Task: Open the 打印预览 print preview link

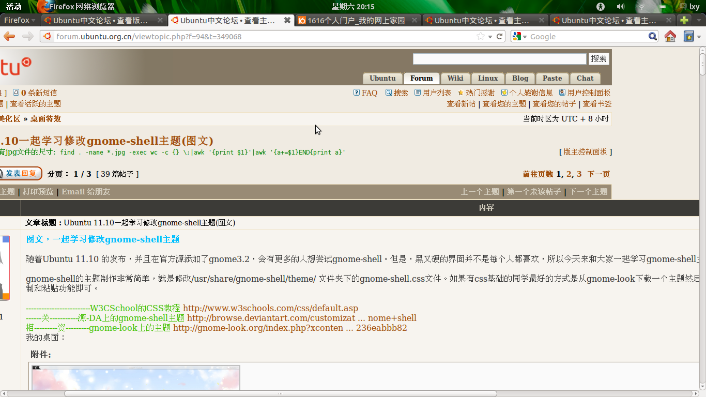Action: pos(38,192)
